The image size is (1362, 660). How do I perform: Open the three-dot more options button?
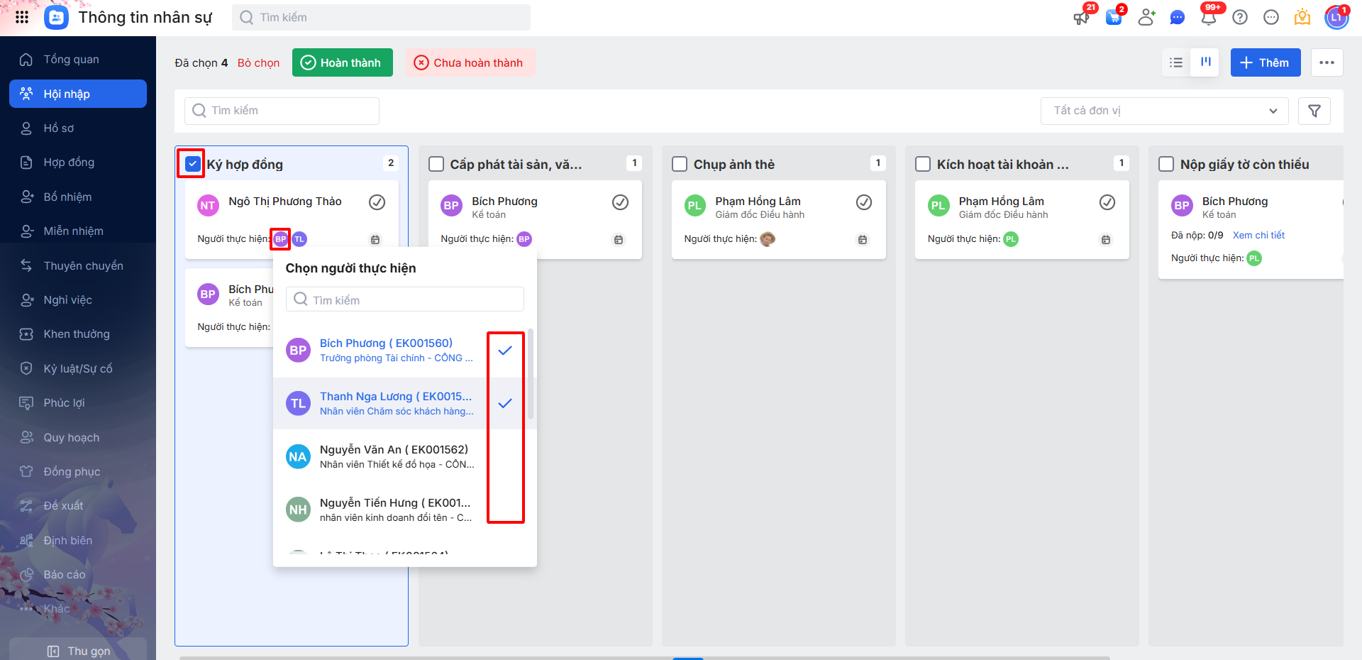point(1327,62)
